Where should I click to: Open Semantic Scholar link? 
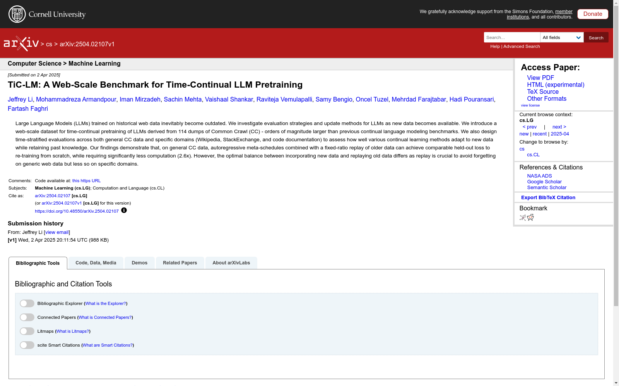(x=547, y=188)
